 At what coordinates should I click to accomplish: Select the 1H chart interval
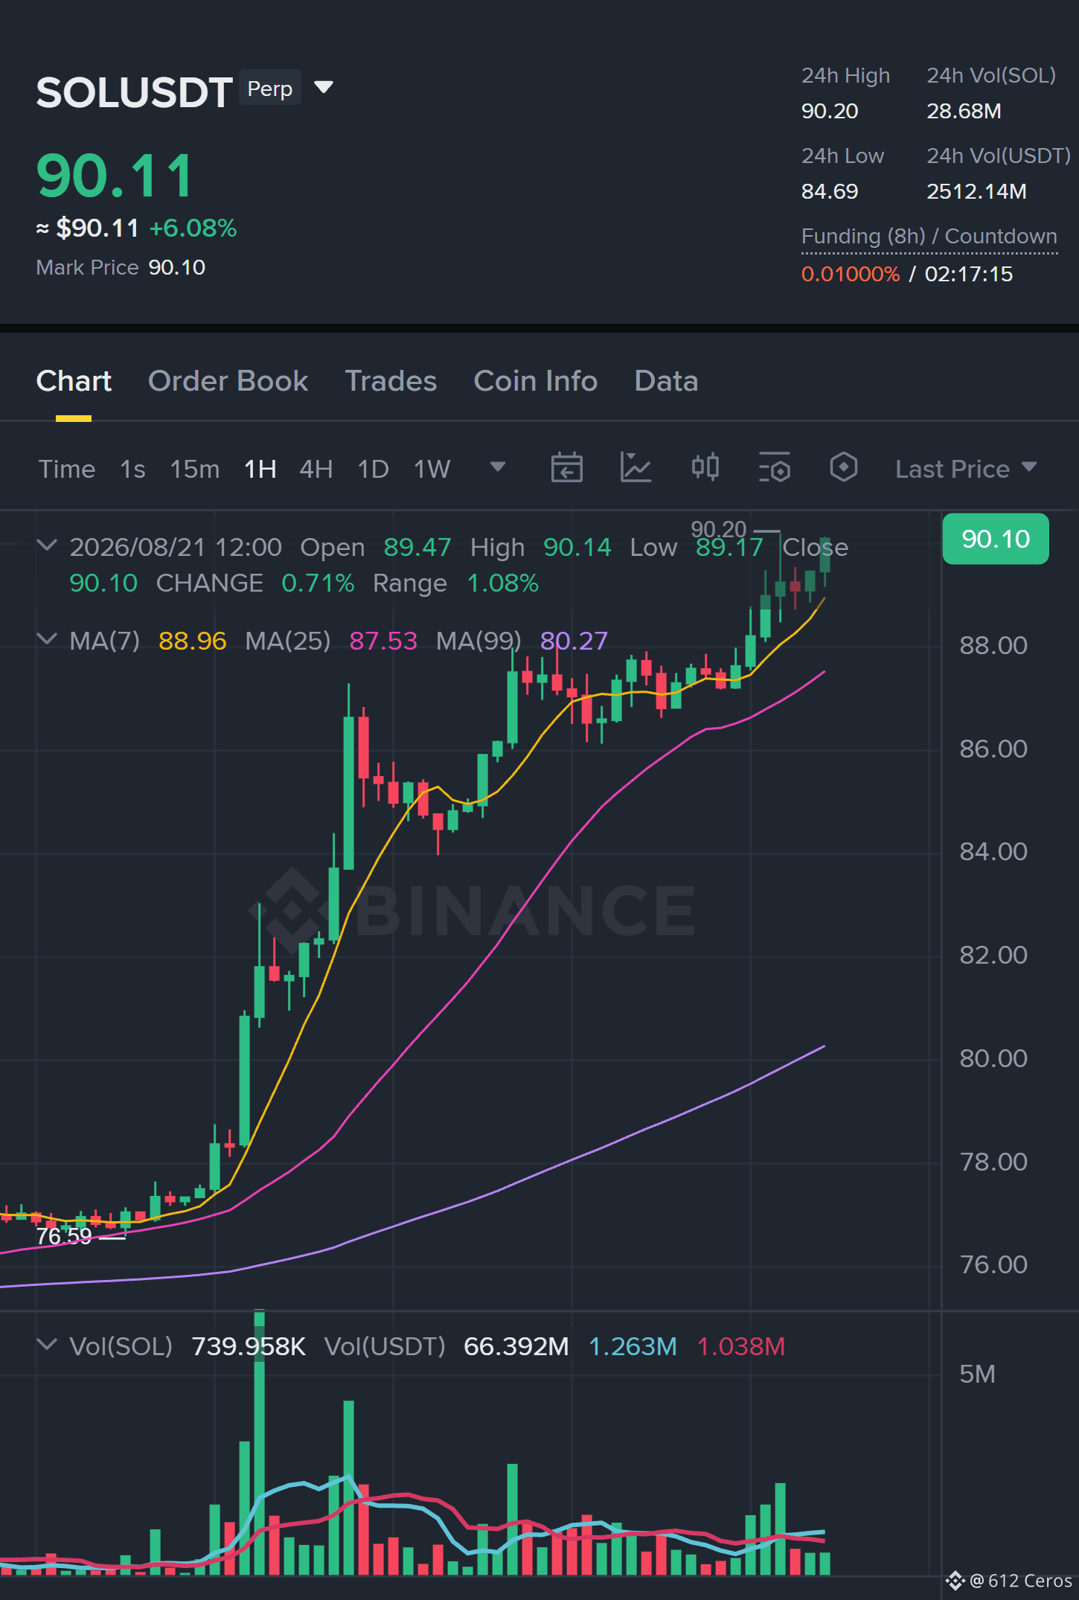260,469
